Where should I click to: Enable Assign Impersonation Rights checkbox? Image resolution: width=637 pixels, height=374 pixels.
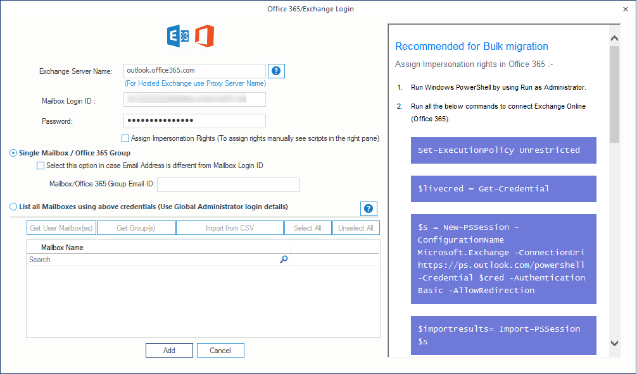[x=125, y=138]
